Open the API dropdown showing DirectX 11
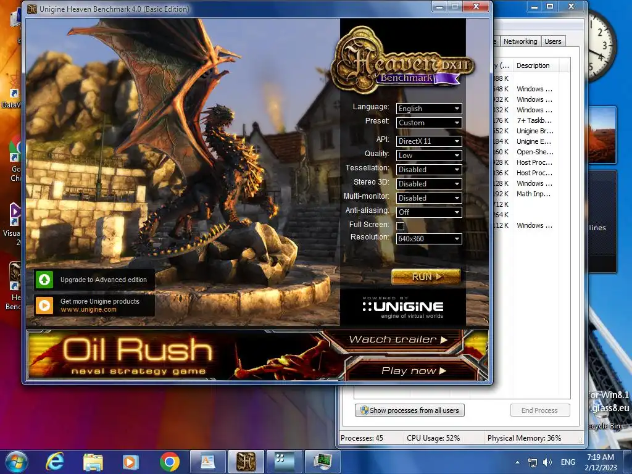Viewport: 632px width, 474px height. click(429, 141)
